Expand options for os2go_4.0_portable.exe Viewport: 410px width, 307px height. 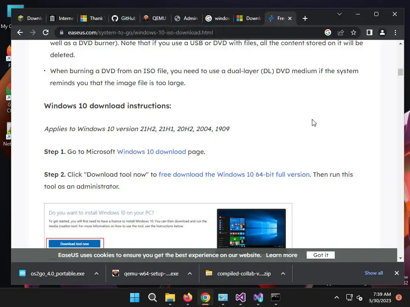pos(96,273)
